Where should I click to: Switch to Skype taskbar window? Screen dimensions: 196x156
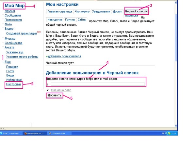11,133
